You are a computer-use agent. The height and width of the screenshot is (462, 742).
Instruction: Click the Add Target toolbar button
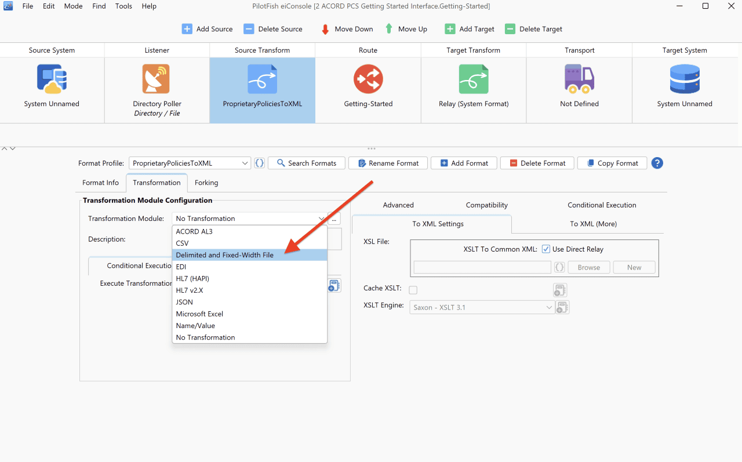470,29
